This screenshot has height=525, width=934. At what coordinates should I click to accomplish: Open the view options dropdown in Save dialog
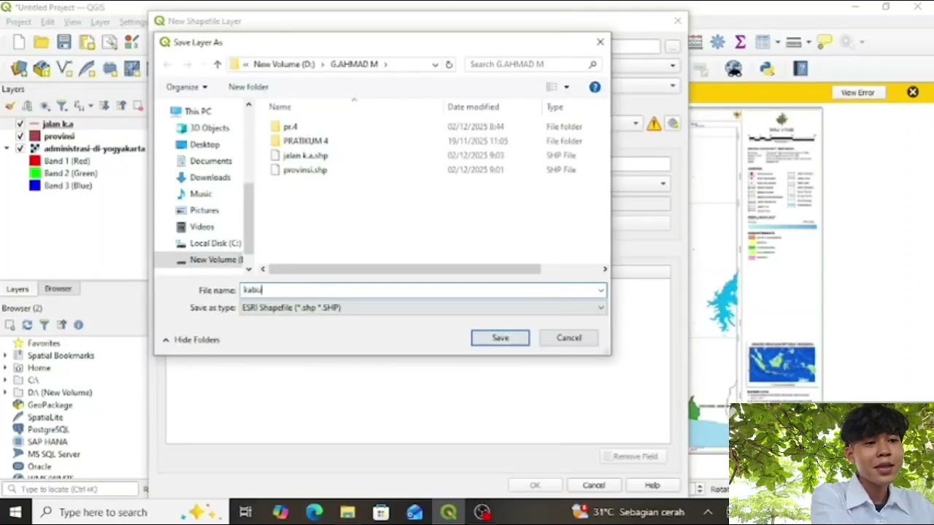click(x=566, y=87)
